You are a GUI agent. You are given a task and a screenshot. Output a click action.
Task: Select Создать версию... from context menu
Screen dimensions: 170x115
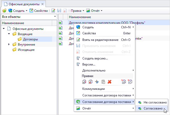coord(95,58)
